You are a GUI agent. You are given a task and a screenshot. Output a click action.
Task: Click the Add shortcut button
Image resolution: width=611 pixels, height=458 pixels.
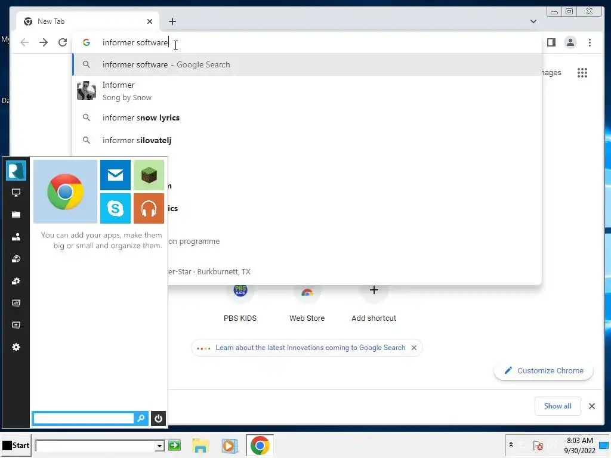374,304
